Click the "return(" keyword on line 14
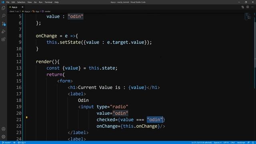This screenshot has height=144, width=256. [x=56, y=74]
